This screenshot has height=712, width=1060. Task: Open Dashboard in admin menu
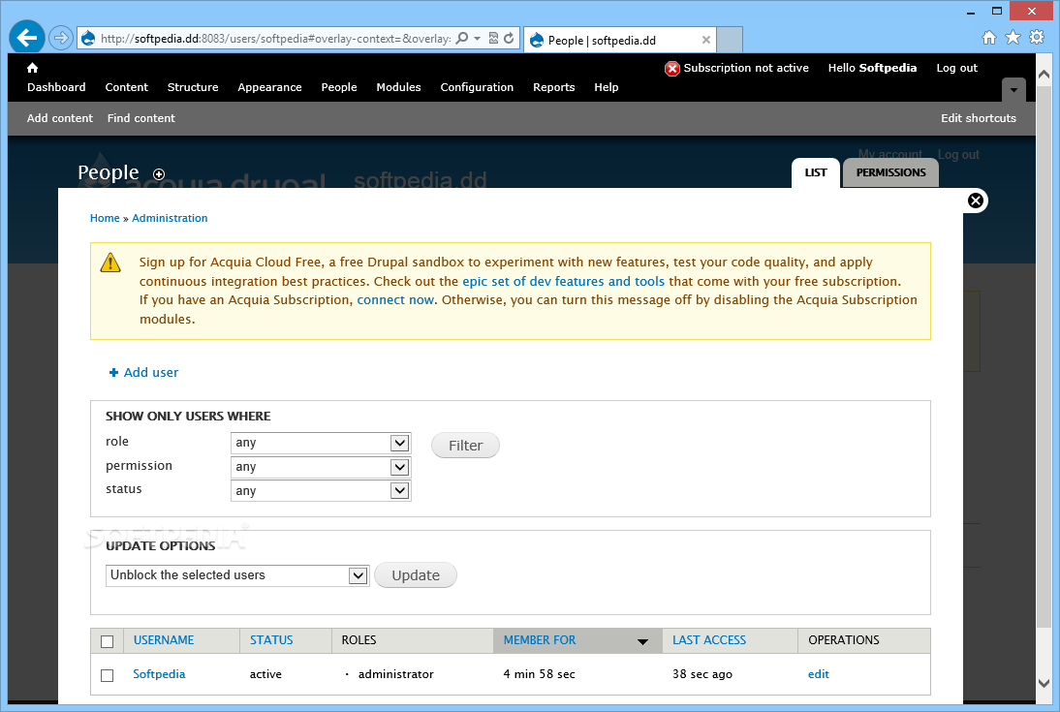point(56,87)
